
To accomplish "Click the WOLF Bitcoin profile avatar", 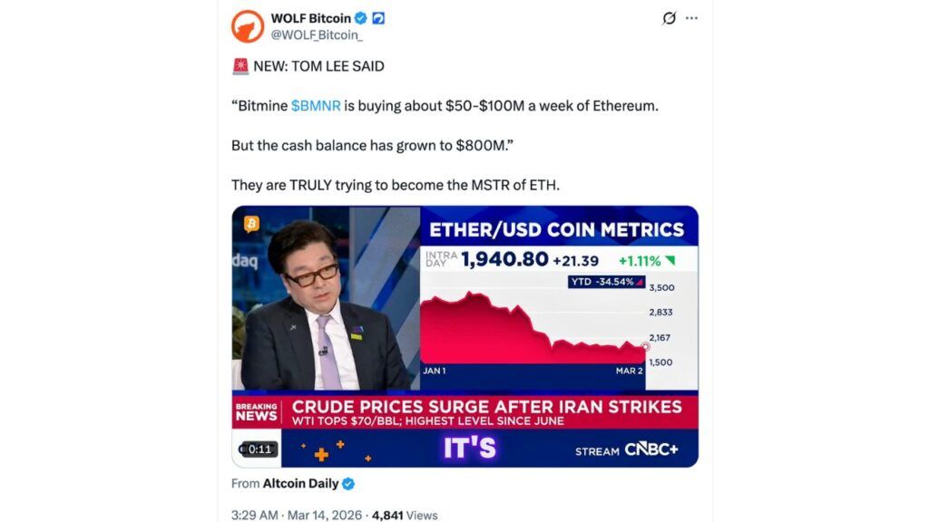I will (248, 26).
